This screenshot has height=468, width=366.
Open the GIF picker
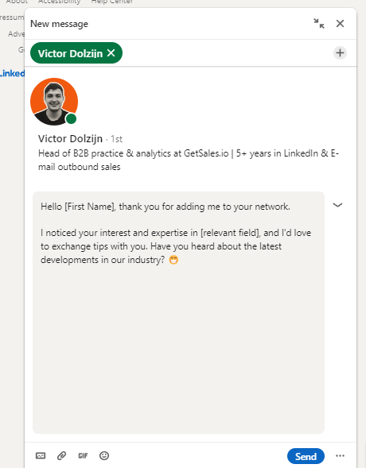(x=83, y=456)
